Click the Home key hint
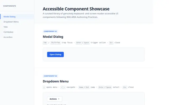169x105 pixels. pyautogui.click(x=81, y=87)
